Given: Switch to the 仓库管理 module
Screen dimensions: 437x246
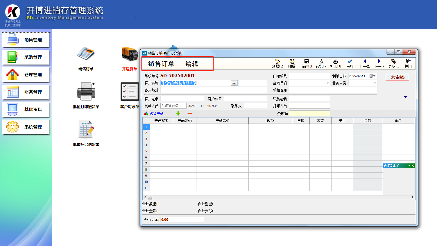Looking at the screenshot, I should tap(26, 75).
